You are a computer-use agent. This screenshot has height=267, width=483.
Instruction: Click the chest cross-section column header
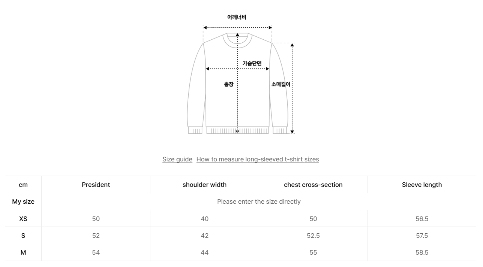click(313, 185)
